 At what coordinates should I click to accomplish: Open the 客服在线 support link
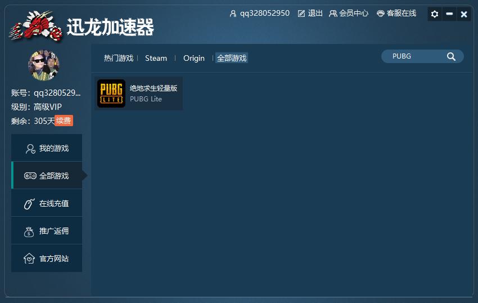[402, 13]
